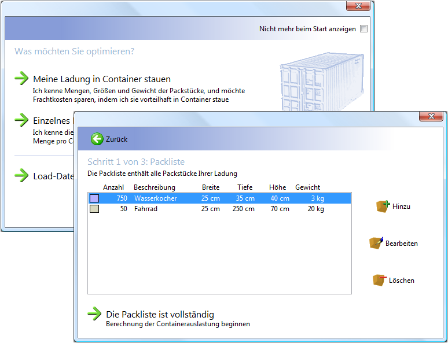Select the beige color swatch for Fahrrad
Viewport: 448px width, 343px height.
click(94, 209)
